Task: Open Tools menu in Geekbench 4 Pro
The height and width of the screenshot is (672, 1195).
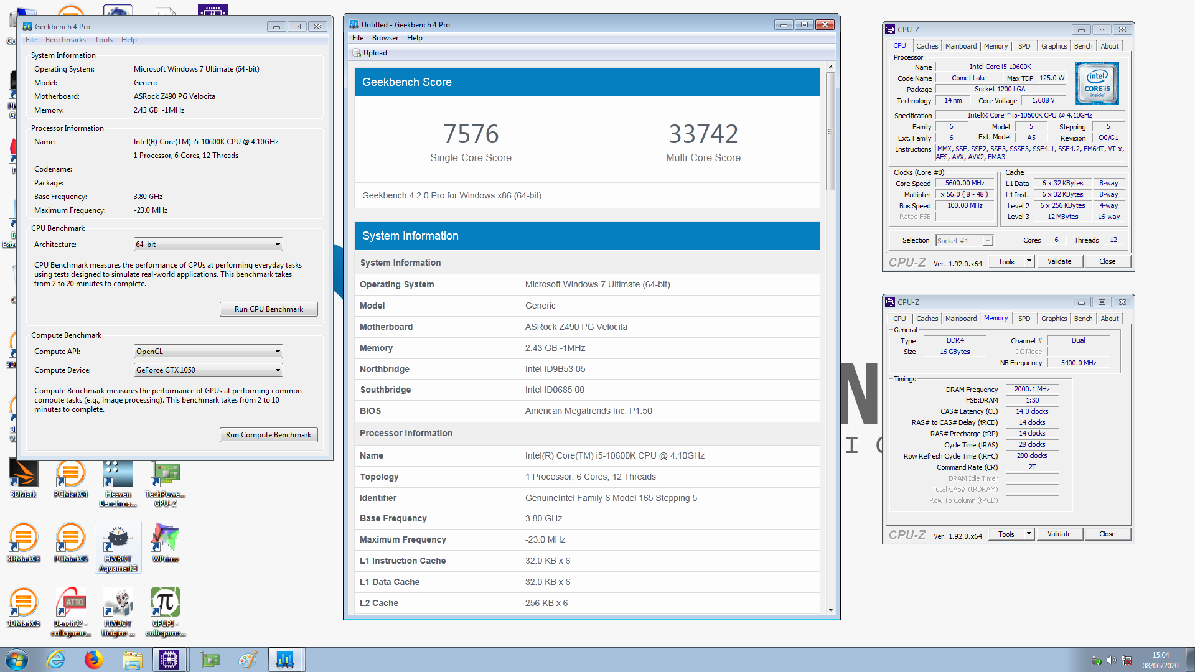Action: 103,40
